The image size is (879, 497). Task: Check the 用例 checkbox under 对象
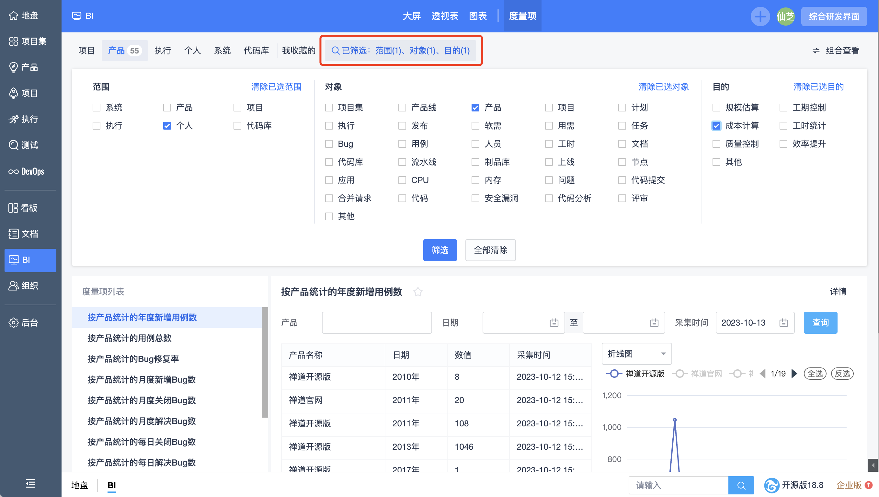coord(402,144)
